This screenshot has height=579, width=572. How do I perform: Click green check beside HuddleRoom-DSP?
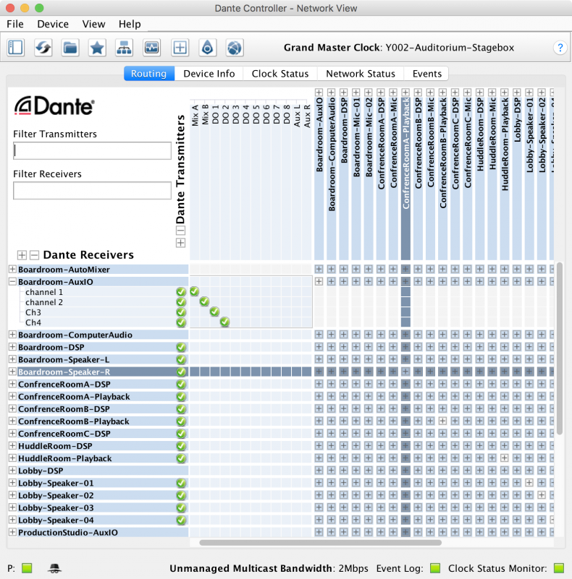[181, 446]
